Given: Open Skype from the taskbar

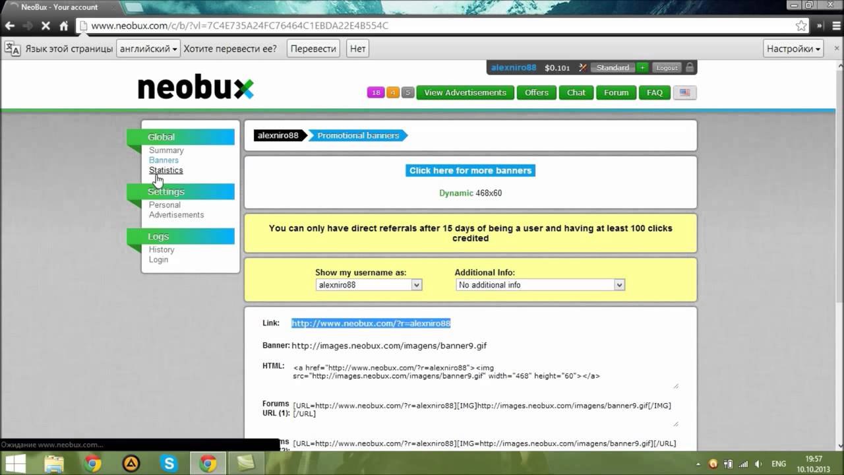Looking at the screenshot, I should pyautogui.click(x=169, y=463).
